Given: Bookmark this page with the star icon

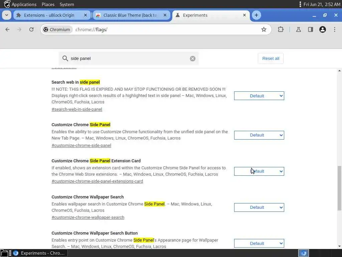Looking at the screenshot, I should point(264,29).
